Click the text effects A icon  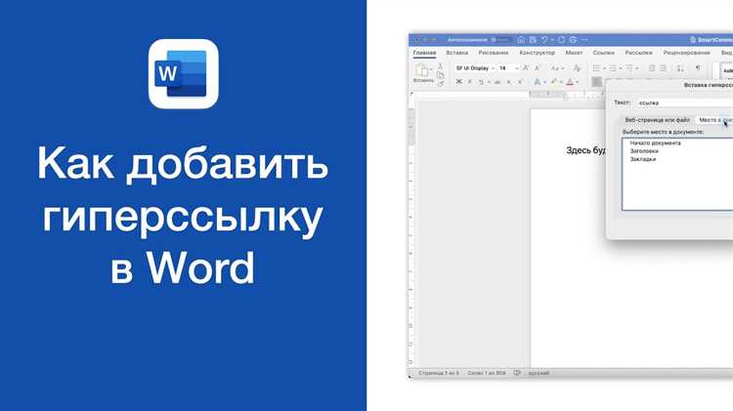tap(538, 82)
